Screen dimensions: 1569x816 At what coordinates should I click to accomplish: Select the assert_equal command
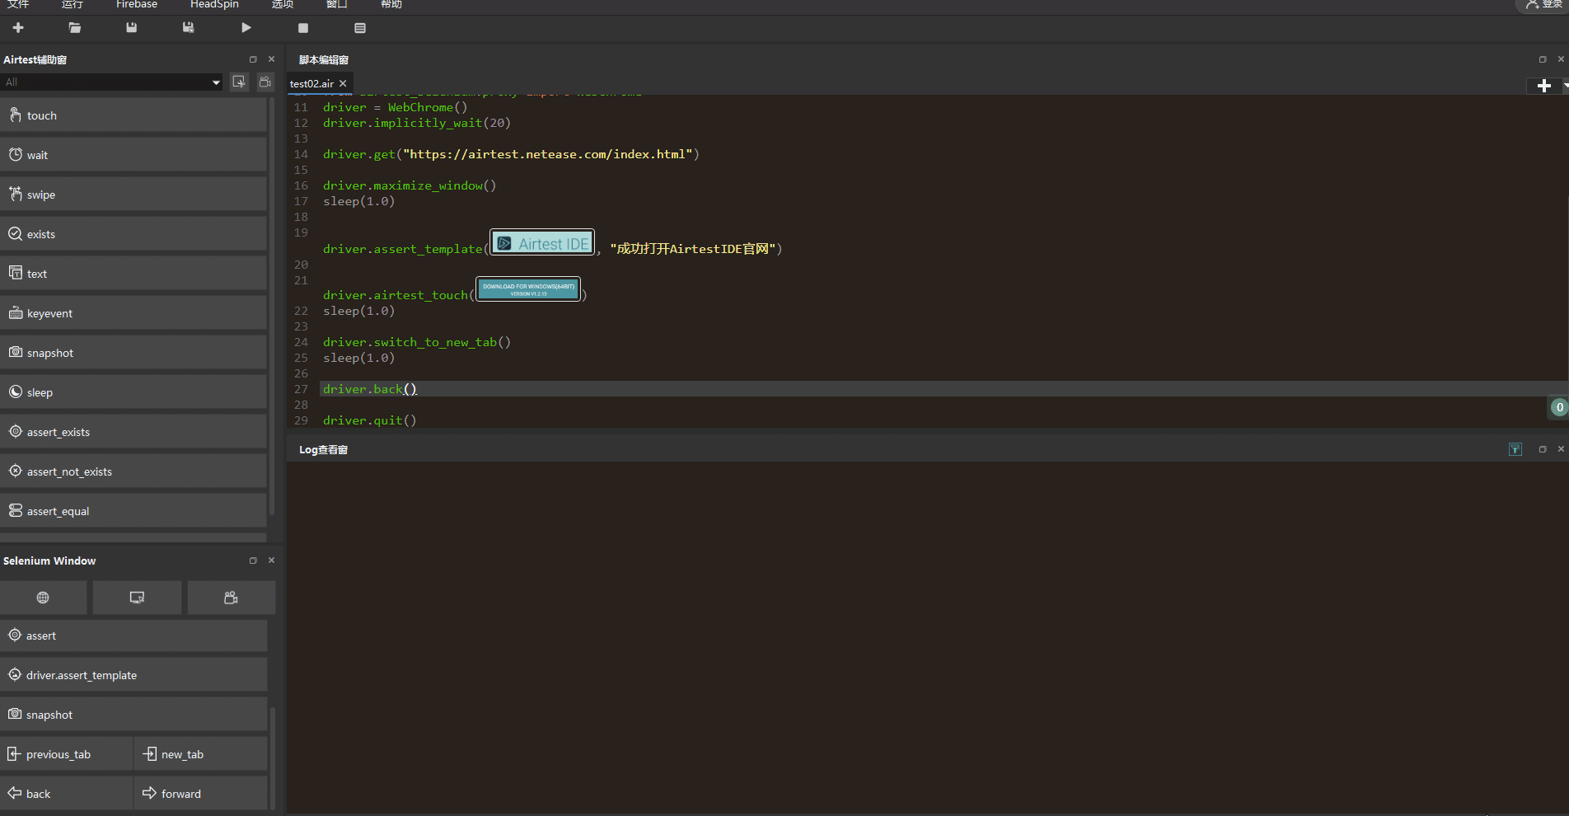tap(133, 511)
